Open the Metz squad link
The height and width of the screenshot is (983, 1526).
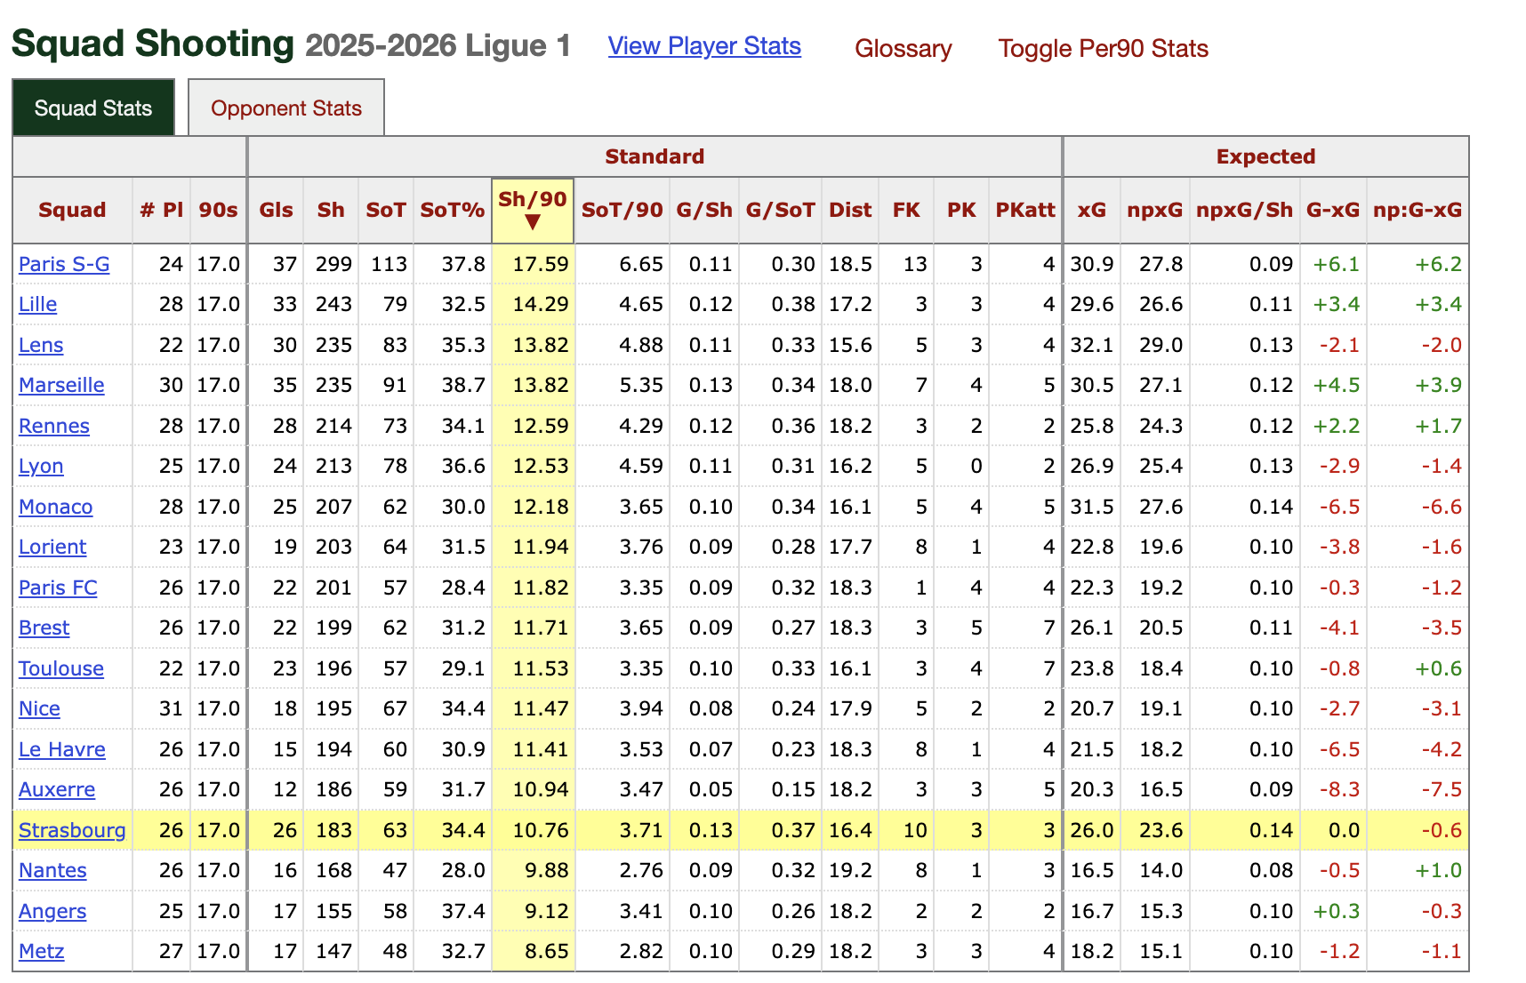point(42,951)
